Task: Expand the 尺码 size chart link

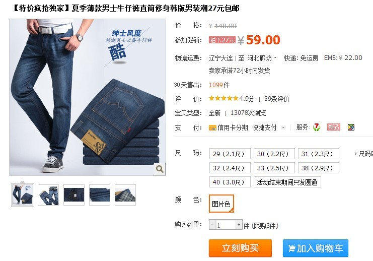Action: (363, 154)
